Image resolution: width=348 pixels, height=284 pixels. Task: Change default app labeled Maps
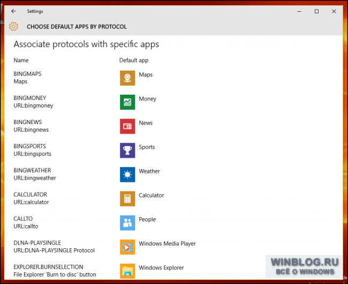(146, 75)
